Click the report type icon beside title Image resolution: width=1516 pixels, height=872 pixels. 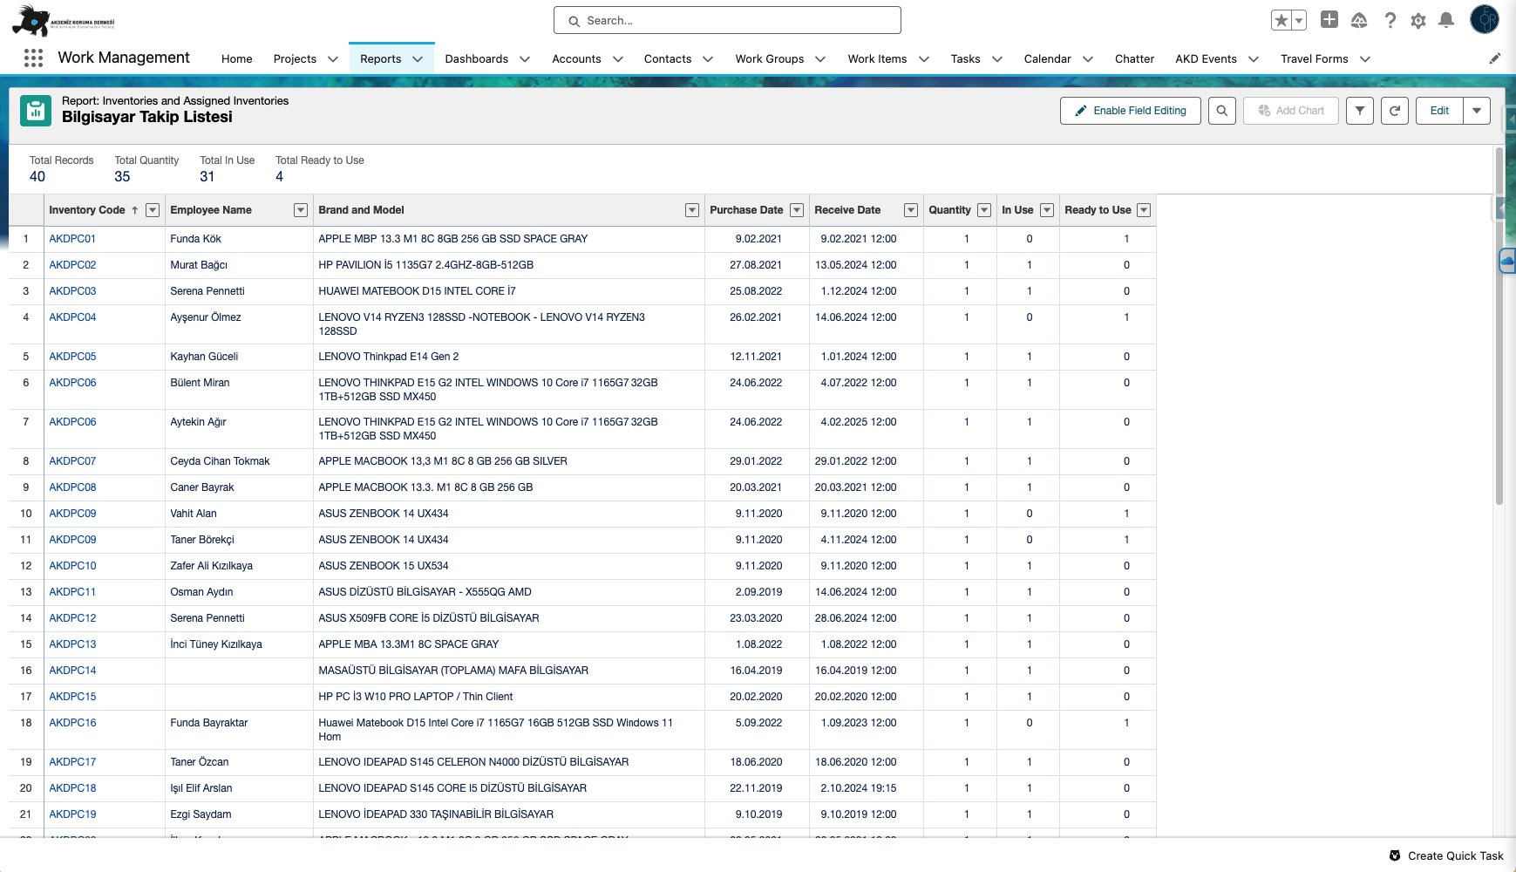pos(36,111)
